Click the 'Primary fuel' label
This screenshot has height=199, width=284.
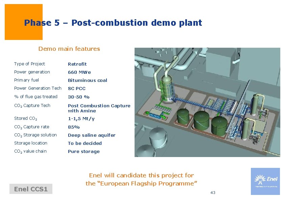click(26, 80)
